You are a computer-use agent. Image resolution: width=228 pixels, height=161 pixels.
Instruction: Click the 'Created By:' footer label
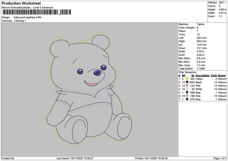[8, 158]
